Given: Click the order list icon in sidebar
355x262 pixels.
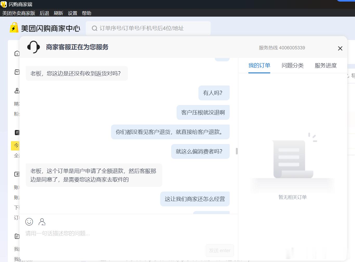Looking at the screenshot, I should tap(17, 133).
